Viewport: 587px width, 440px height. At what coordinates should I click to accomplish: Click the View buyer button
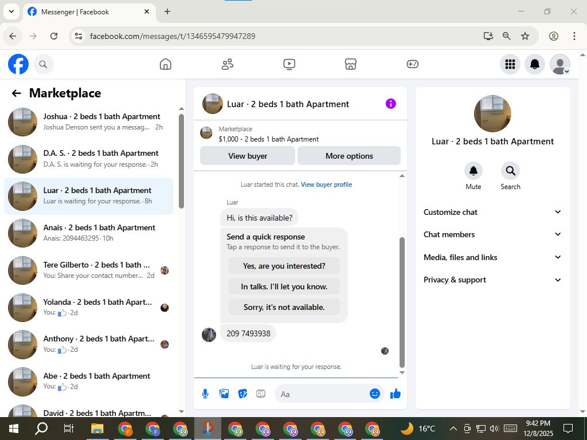coord(248,156)
